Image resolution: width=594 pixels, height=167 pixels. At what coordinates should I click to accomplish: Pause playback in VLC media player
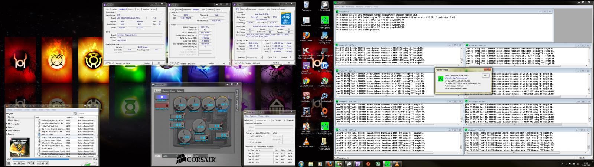9,163
